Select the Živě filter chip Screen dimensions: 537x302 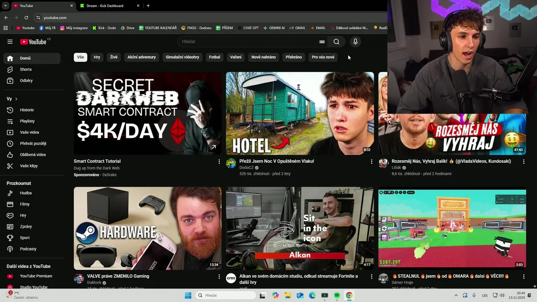(114, 57)
